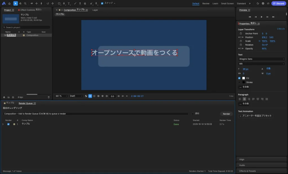Select the Clone Stamp tool
Image resolution: width=288 pixels, height=174 pixels.
(x=80, y=3)
